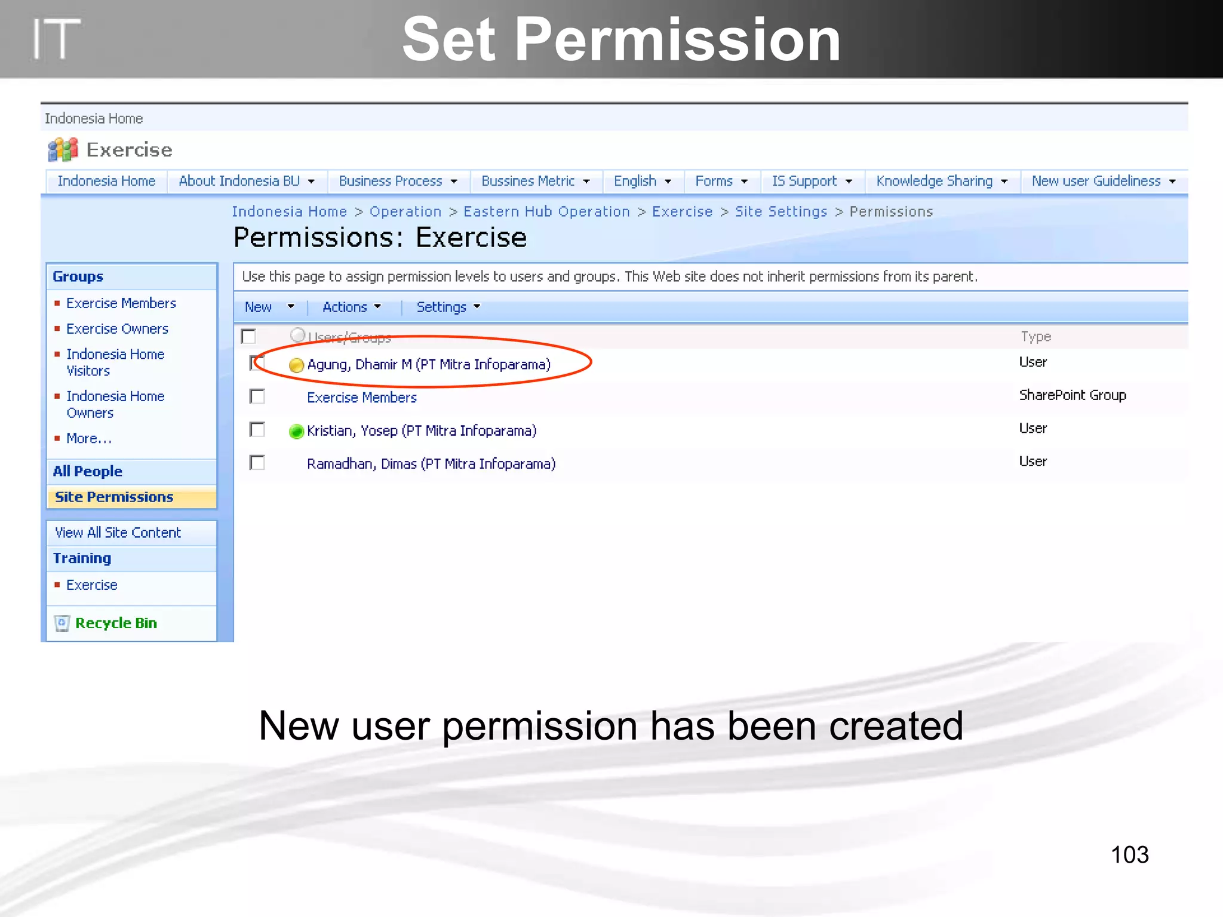
Task: Expand Business Process menu
Action: (454, 181)
